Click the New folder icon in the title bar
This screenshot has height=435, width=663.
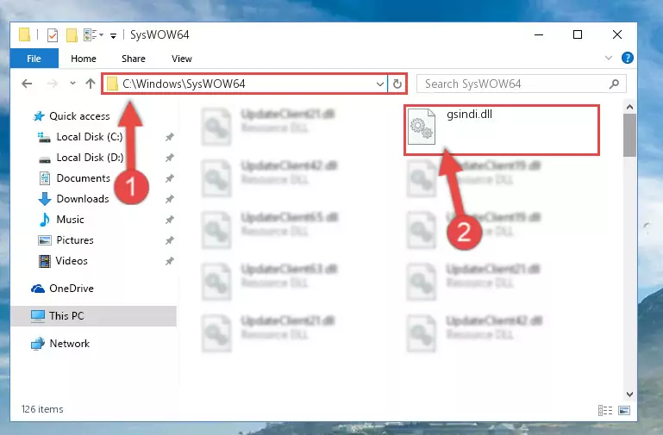coord(72,35)
